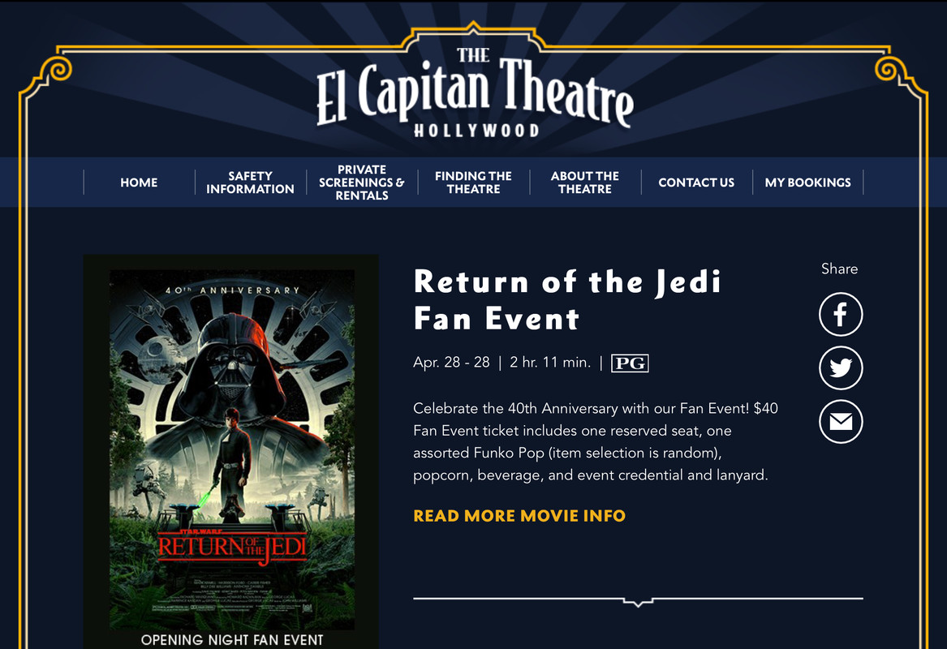Click Read More Movie Info link
Image resolution: width=947 pixels, height=649 pixels.
(519, 516)
